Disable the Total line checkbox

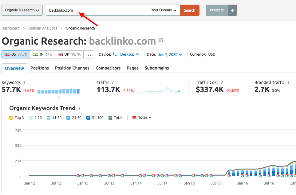tap(110, 118)
